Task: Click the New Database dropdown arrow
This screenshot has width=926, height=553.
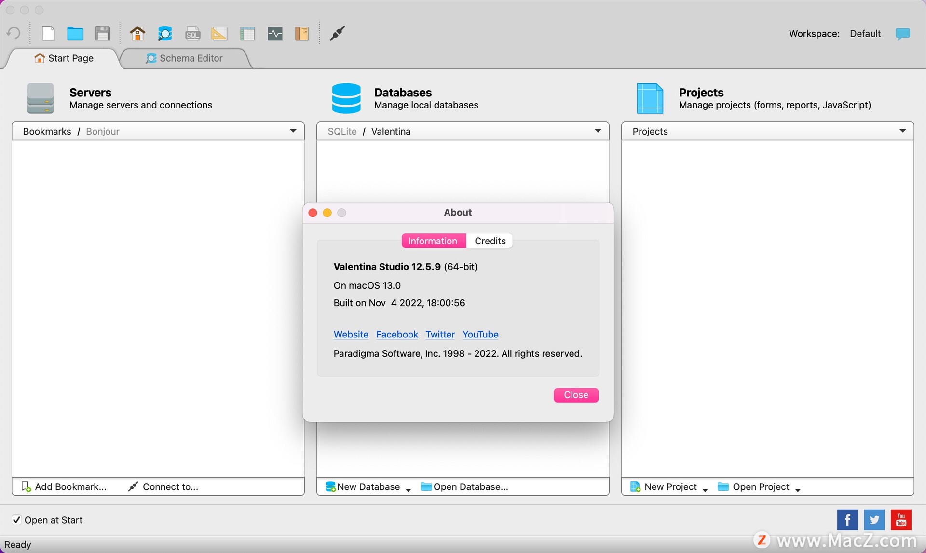Action: tap(408, 490)
